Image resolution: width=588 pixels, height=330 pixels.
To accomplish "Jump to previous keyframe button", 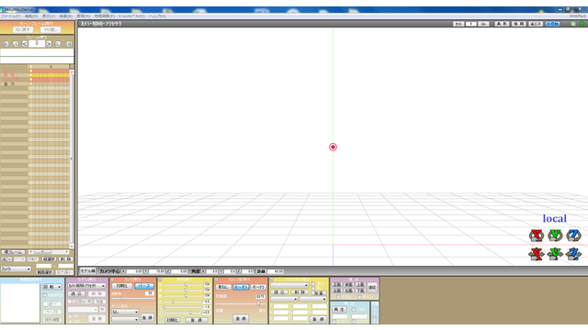I will tap(16, 44).
